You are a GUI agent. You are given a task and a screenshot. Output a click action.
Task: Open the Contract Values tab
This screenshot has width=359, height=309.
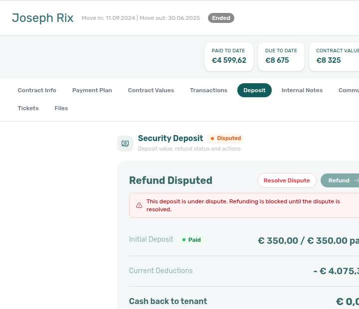tap(151, 90)
